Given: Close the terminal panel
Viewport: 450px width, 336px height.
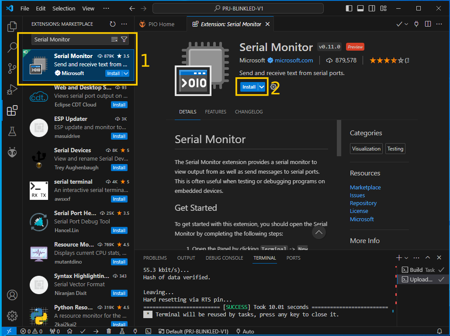Looking at the screenshot, I should [439, 258].
